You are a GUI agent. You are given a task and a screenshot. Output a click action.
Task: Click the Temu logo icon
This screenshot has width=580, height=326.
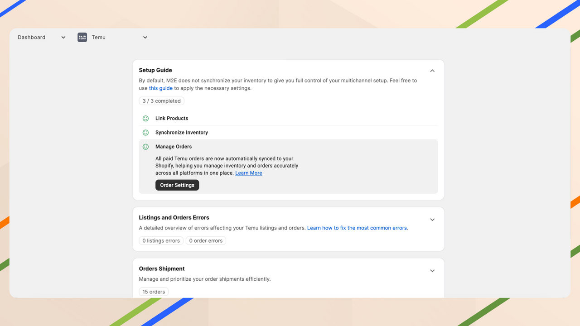pos(82,37)
